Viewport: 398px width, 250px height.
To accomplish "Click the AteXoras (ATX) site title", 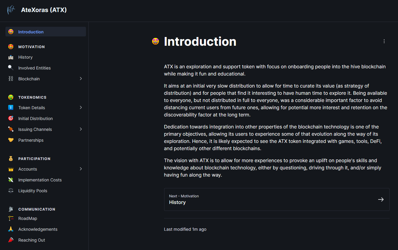I will point(44,10).
